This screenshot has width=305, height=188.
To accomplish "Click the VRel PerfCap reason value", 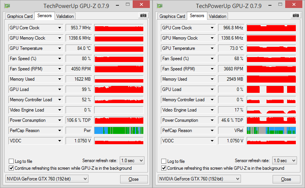I will coord(231,131).
